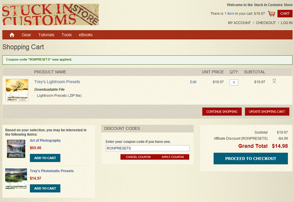This screenshot has width=294, height=202.
Task: Remove Trey's Lightroom Presets from cart
Action: point(274,81)
